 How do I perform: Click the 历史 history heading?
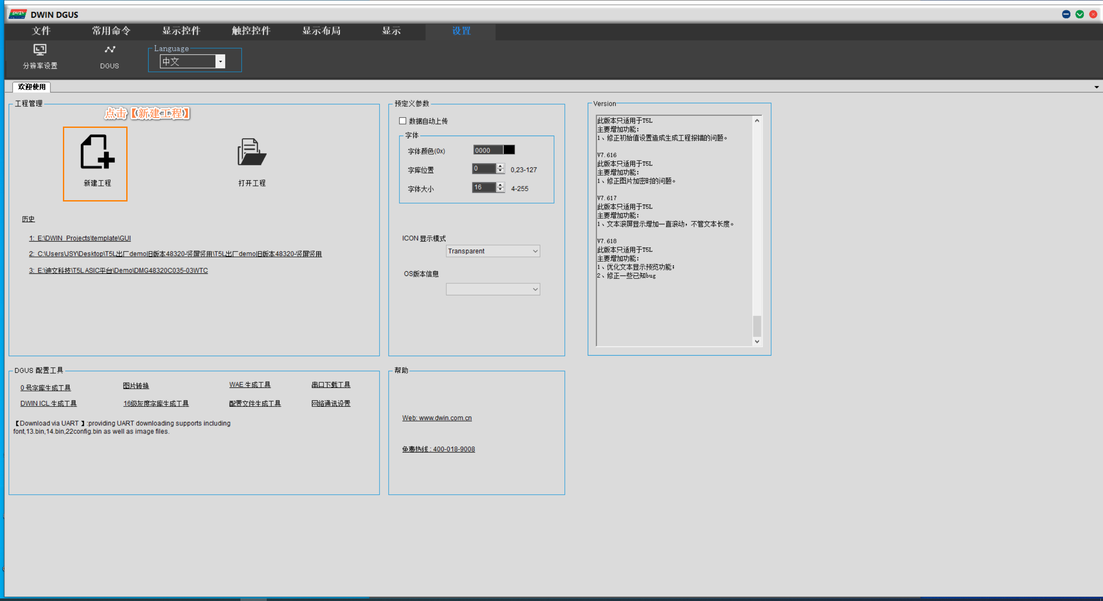28,219
